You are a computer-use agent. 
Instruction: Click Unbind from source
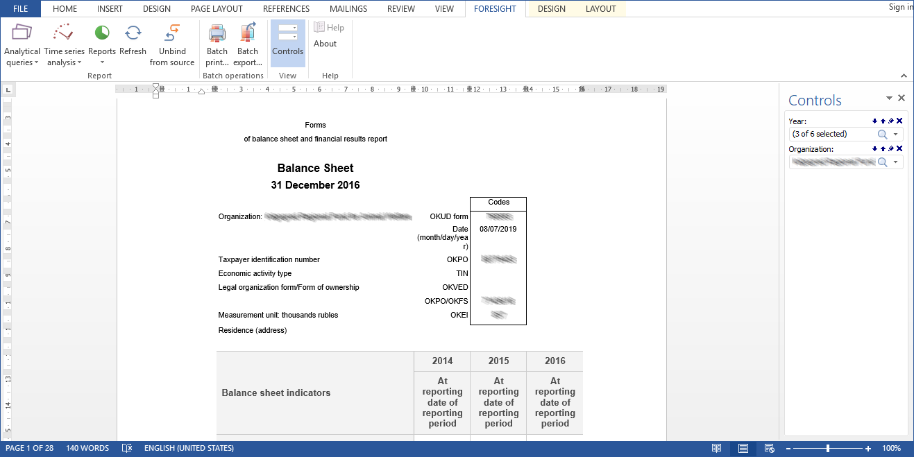pyautogui.click(x=172, y=46)
